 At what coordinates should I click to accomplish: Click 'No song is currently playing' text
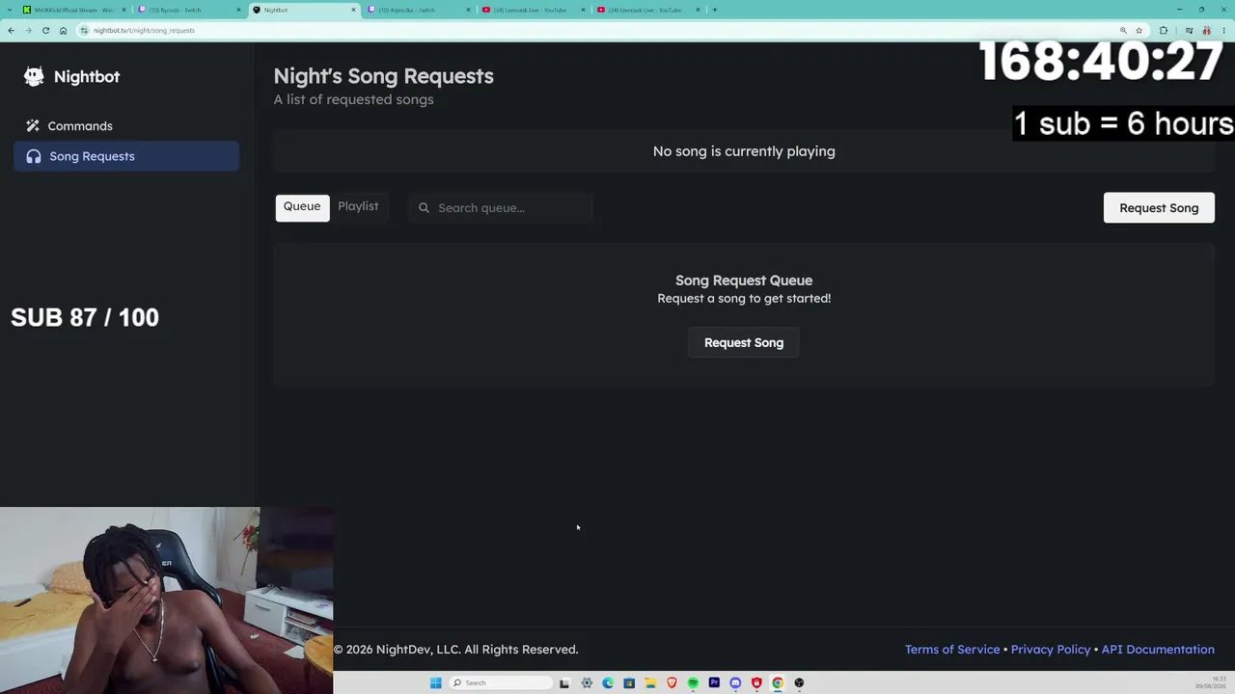[x=744, y=151]
